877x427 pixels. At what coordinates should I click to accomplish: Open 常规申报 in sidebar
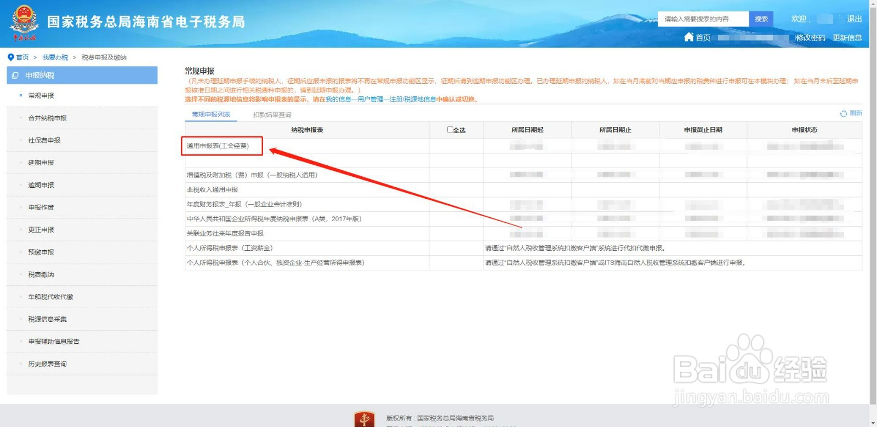coord(82,96)
